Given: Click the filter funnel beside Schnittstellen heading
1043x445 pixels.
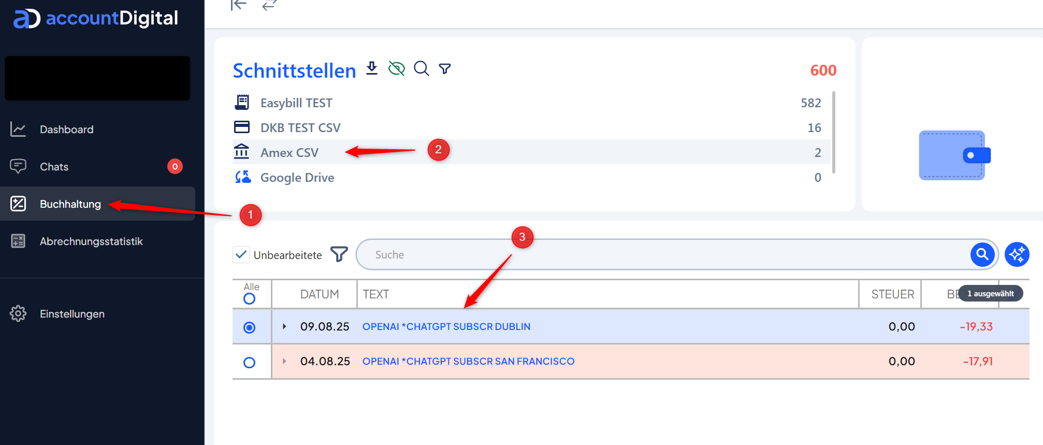Looking at the screenshot, I should tap(445, 68).
